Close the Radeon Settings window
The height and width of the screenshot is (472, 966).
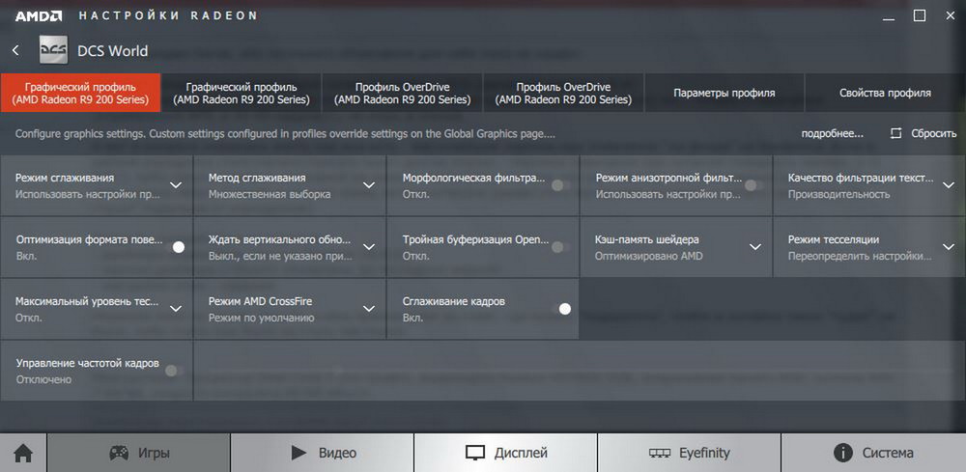(x=951, y=16)
